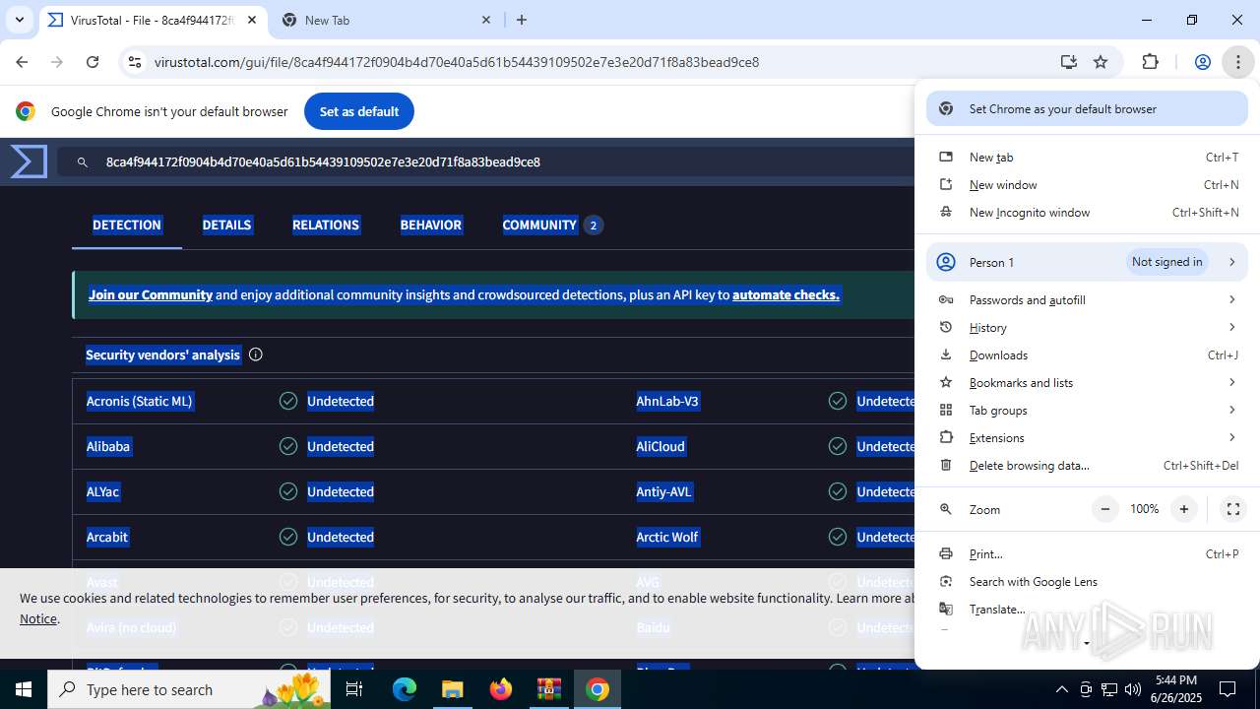Click the undetected check icon for Arctic Wolf

point(838,537)
